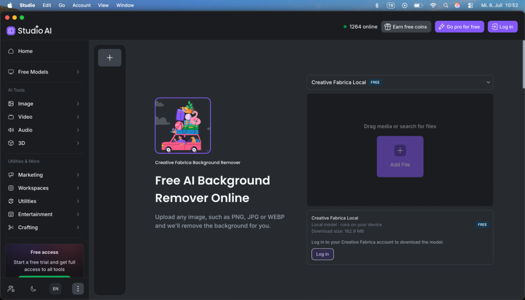Click the background remover car illustration thumbnail
Image resolution: width=525 pixels, height=300 pixels.
click(x=183, y=126)
